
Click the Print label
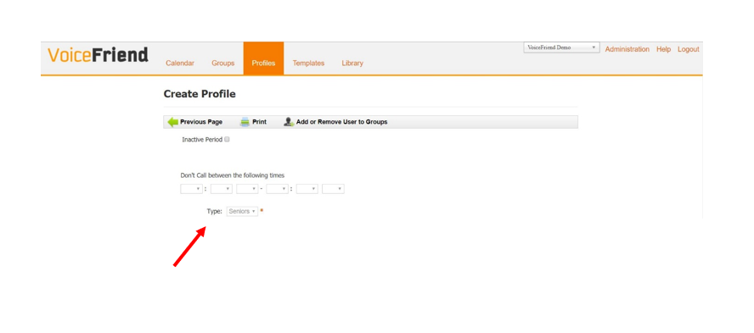[x=259, y=122]
